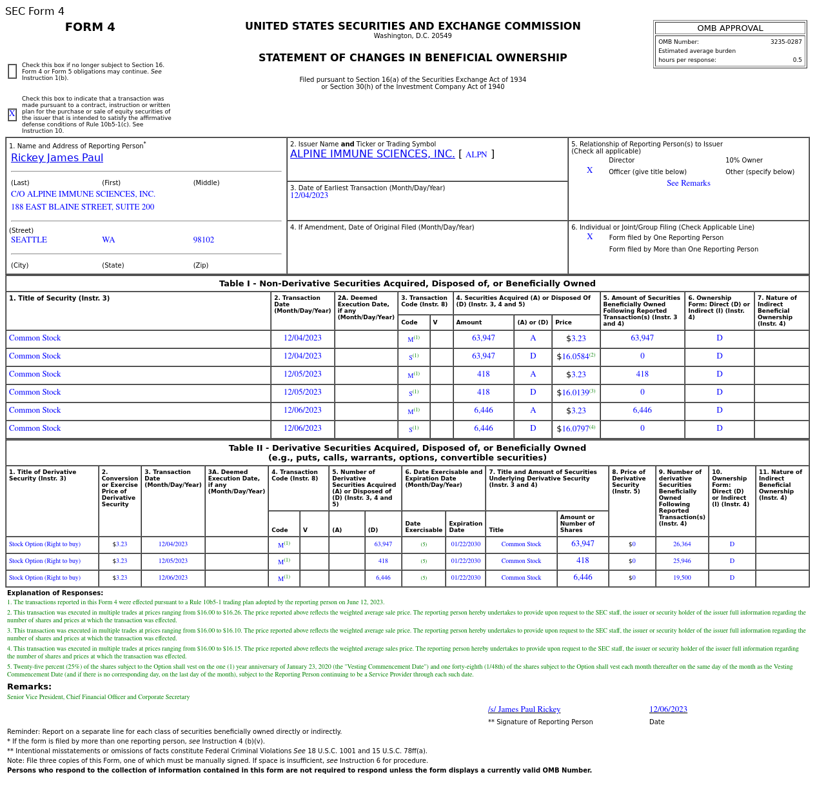This screenshot has width=815, height=790.
Task: Click the beneficially owned derivative count 26,364
Action: [x=682, y=544]
